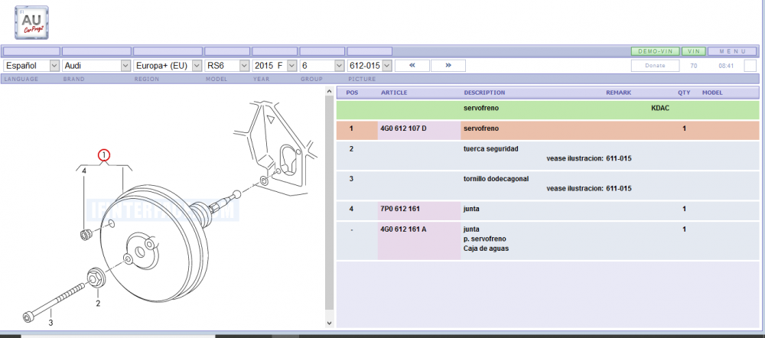Select the tuerca seguridad row
The width and height of the screenshot is (765, 338).
[548, 155]
